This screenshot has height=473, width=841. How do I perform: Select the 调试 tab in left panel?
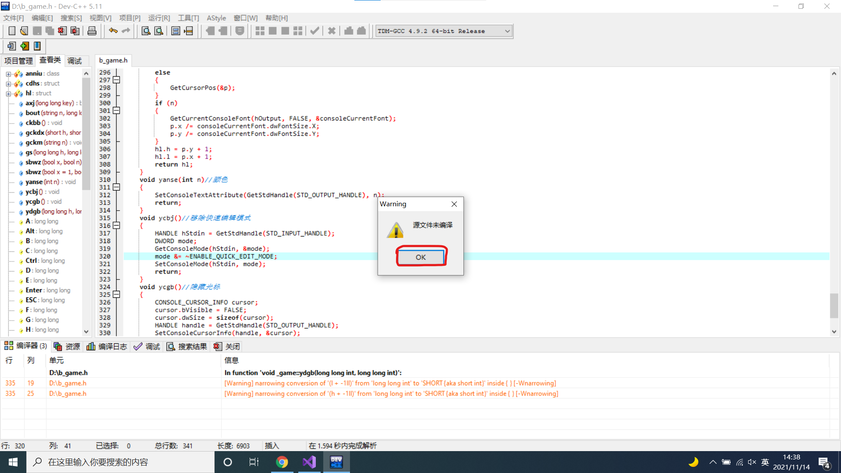click(x=74, y=61)
